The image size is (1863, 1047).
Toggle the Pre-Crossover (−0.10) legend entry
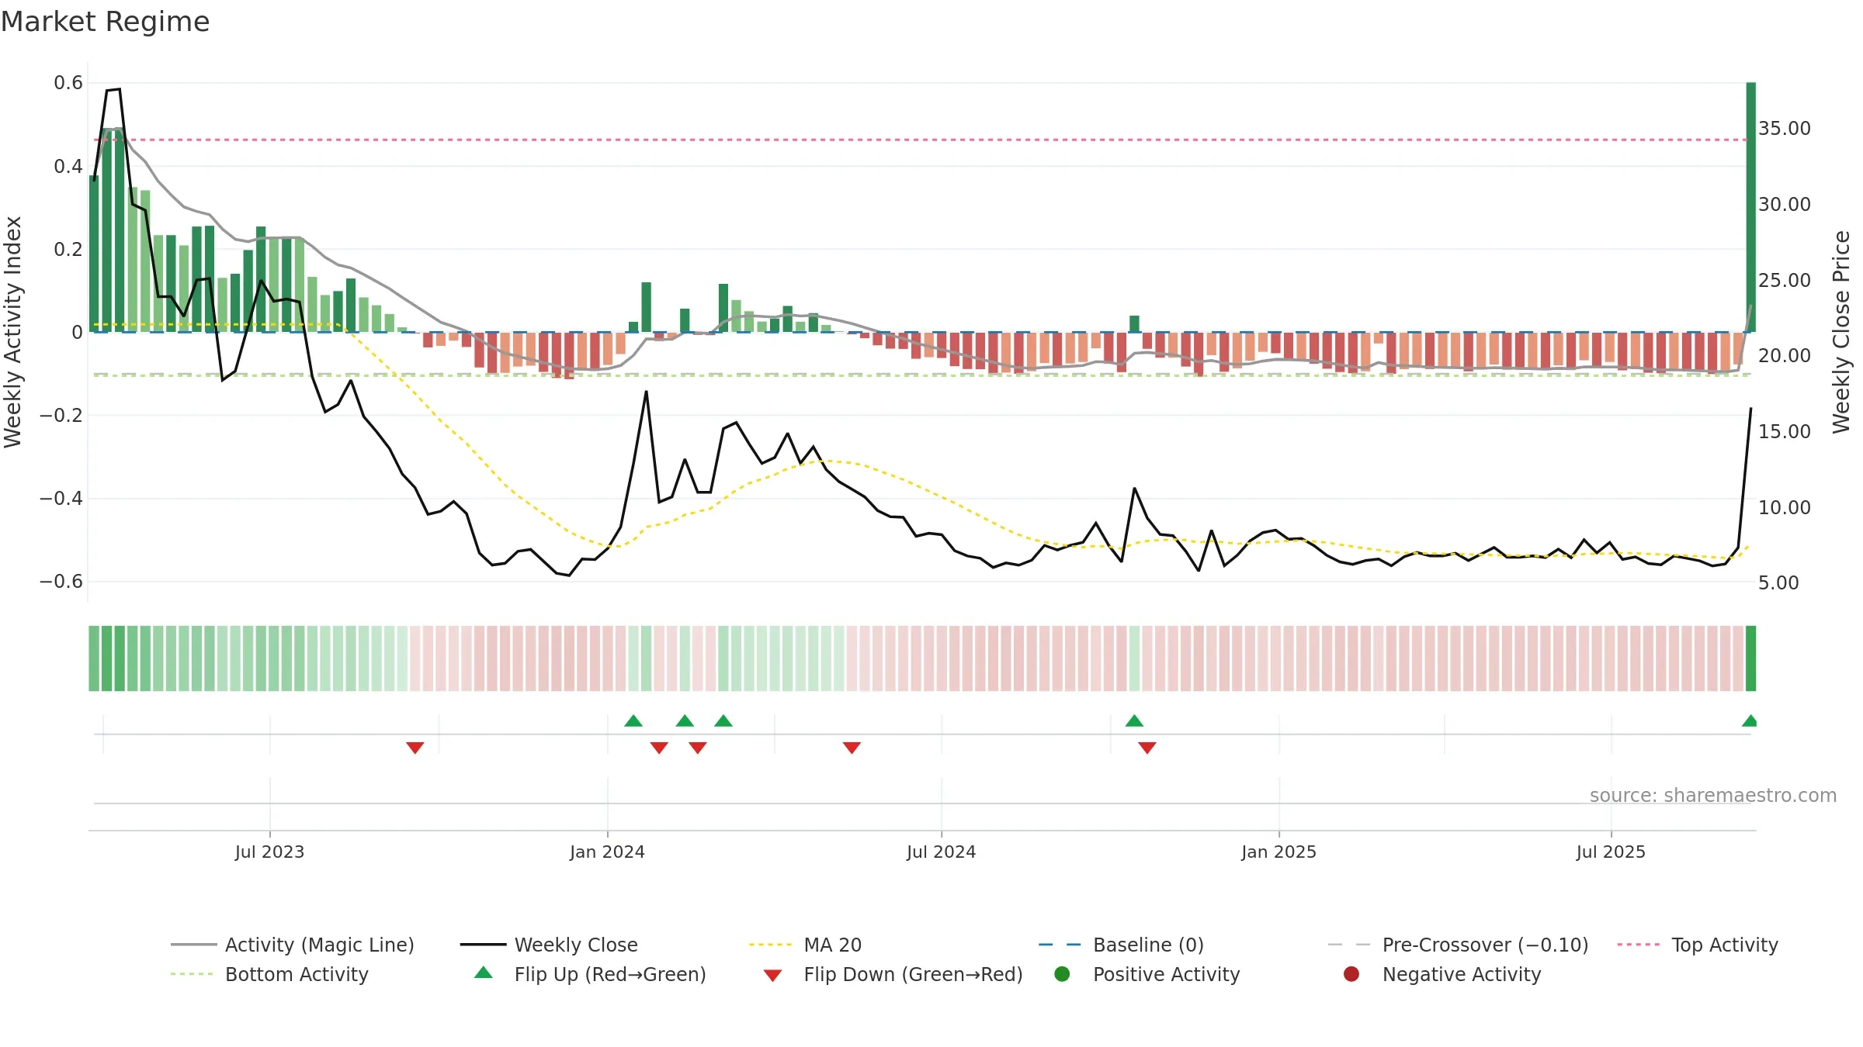tap(1458, 945)
